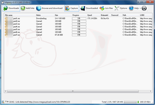
Task: Click the 2.4 / 100 MB size value
Action: pos(60,19)
